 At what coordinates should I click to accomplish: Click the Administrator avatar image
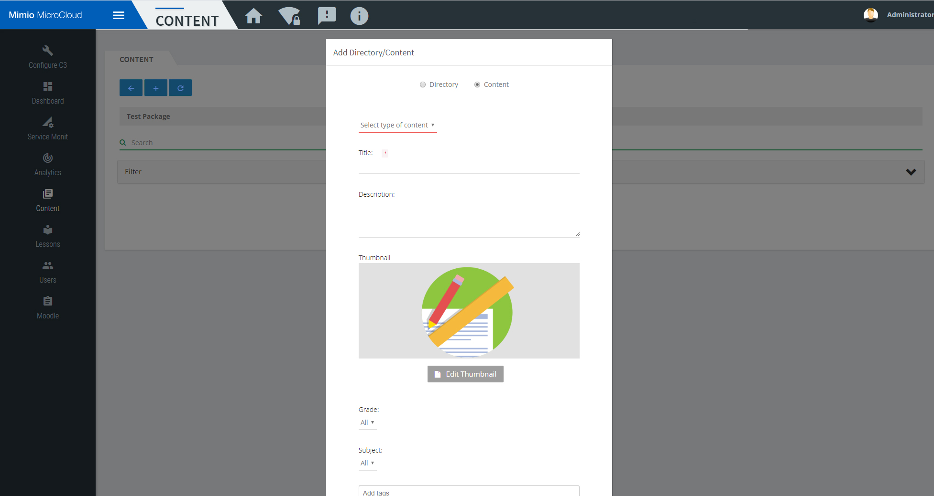[870, 15]
